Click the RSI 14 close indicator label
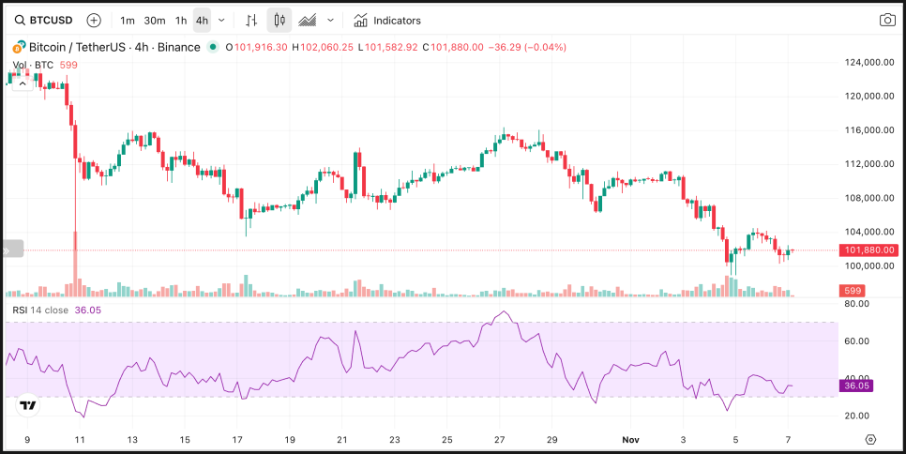The width and height of the screenshot is (906, 454). (40, 310)
